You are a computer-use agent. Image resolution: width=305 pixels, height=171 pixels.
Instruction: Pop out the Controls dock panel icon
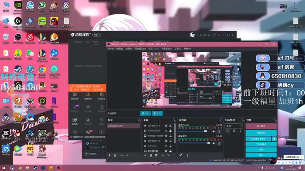tap(275, 120)
